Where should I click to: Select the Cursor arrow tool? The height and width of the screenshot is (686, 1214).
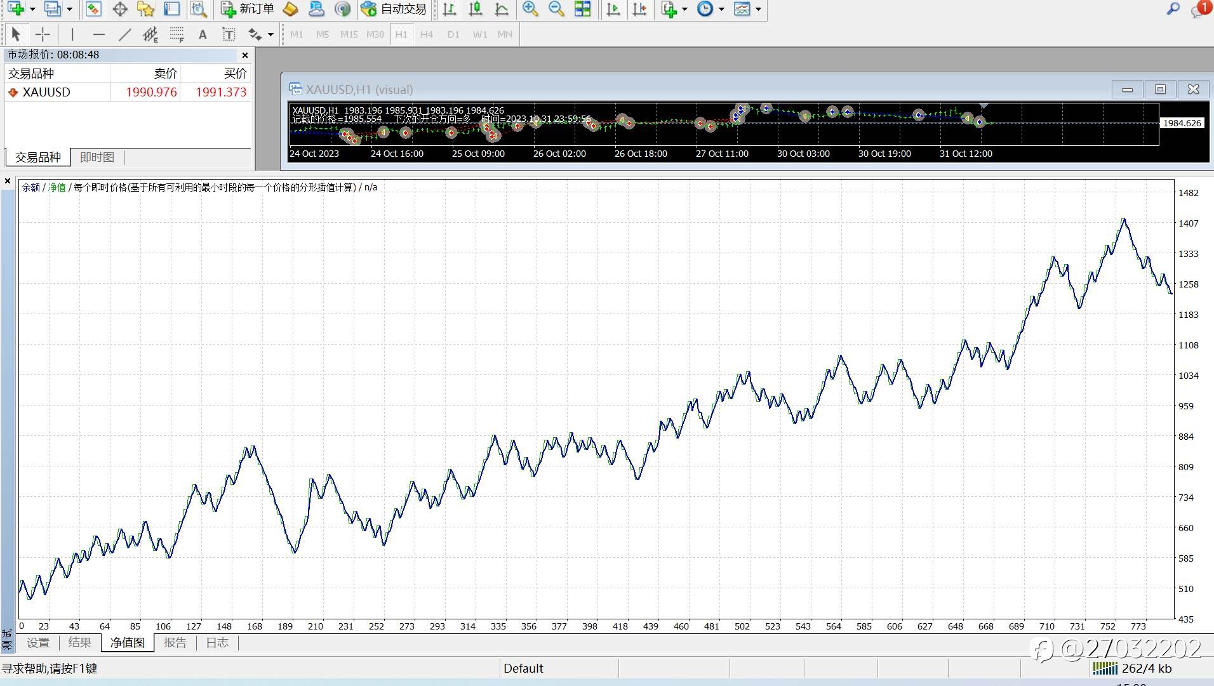[x=16, y=34]
